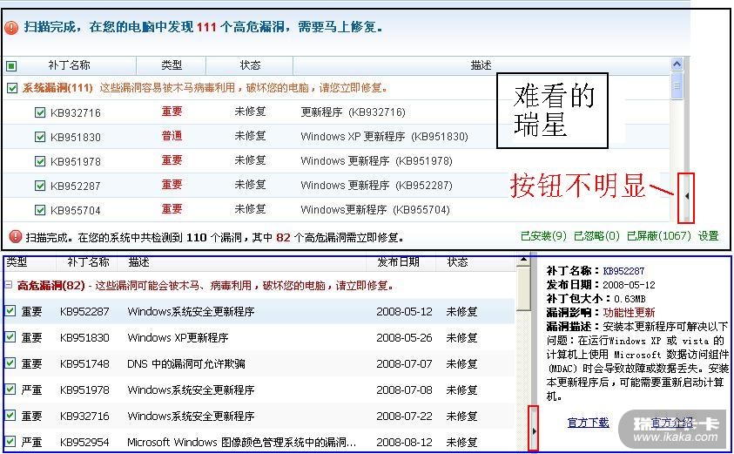
Task: Uncheck the KB951830 row dated 2008-05-26
Action: point(10,337)
